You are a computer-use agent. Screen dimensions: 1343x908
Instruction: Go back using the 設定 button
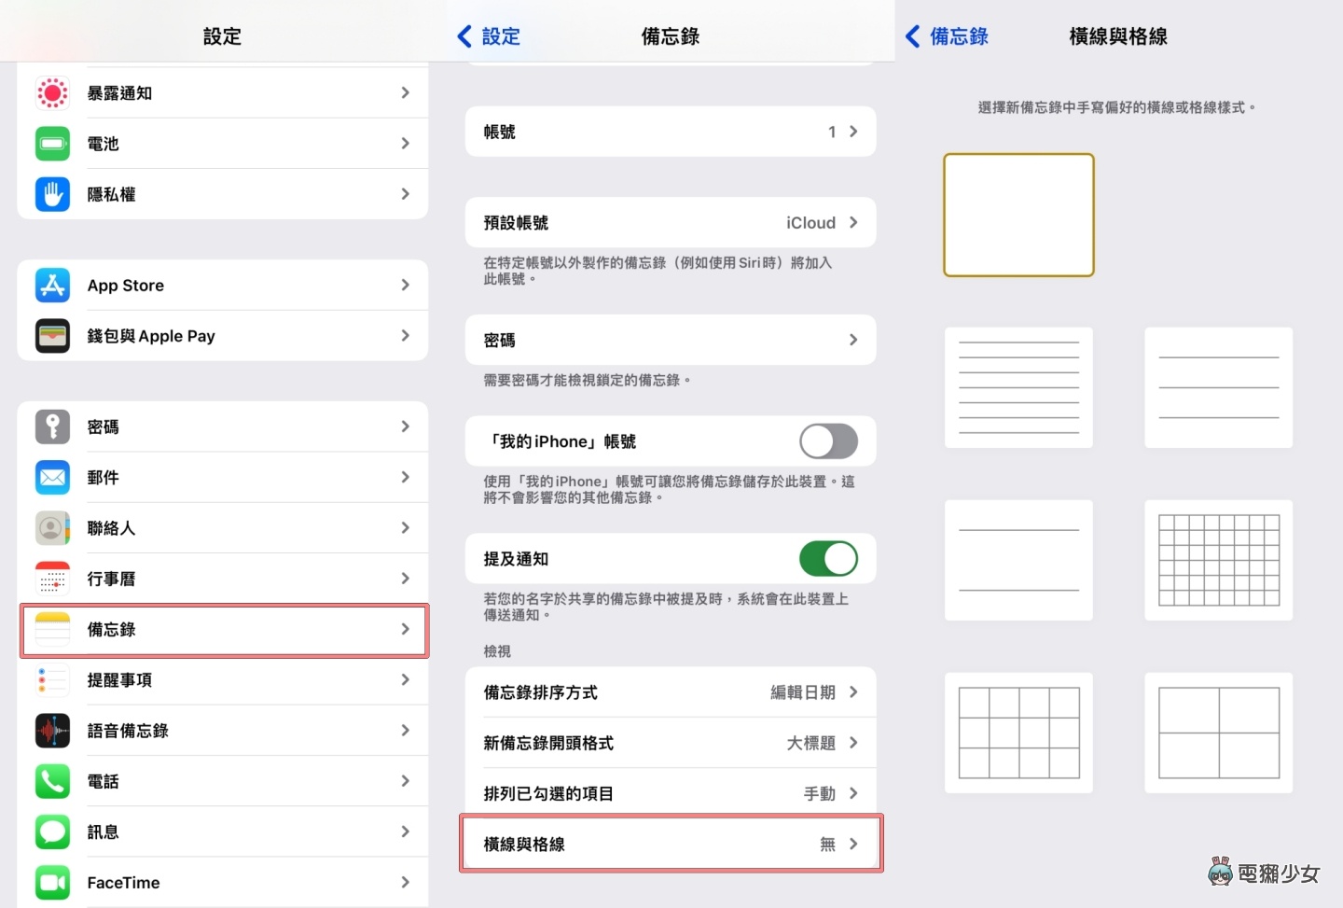489,36
